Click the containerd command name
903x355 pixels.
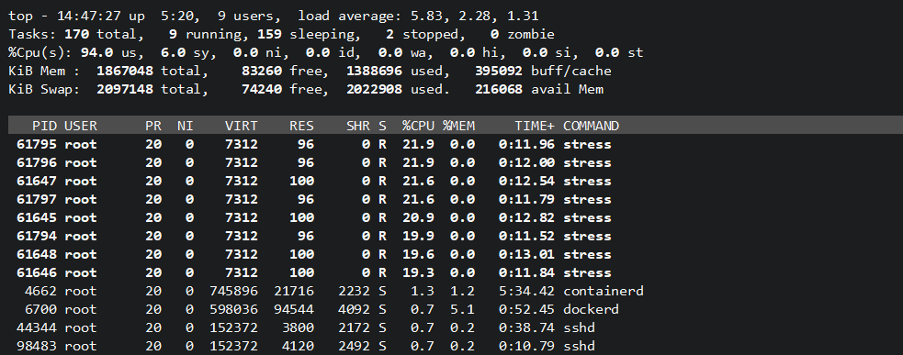pyautogui.click(x=603, y=291)
